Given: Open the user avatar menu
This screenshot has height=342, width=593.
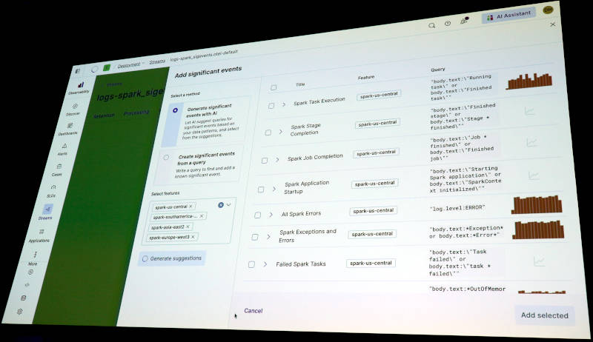Looking at the screenshot, I should [547, 10].
